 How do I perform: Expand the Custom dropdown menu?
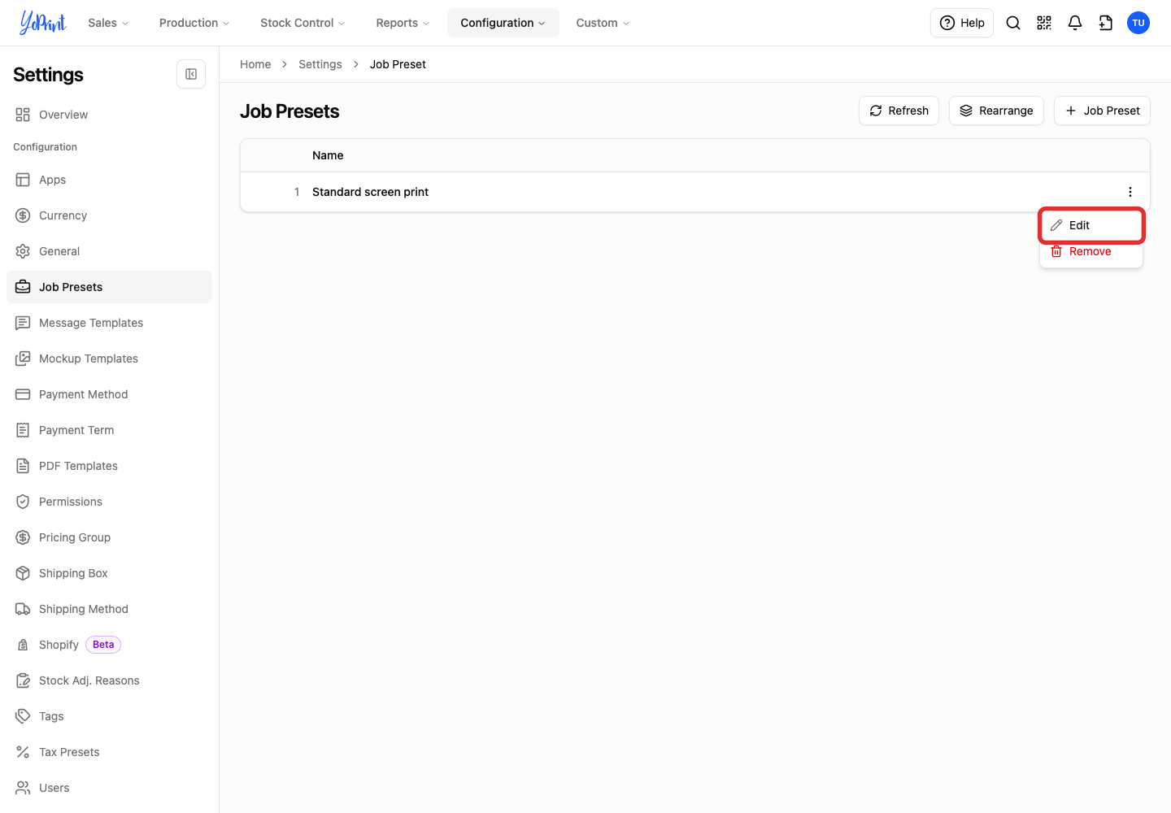tap(603, 23)
